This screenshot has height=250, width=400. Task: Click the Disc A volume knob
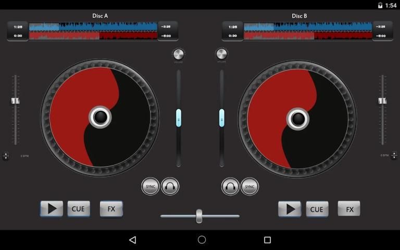178,54
